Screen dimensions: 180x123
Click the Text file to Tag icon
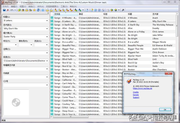(x=67, y=10)
